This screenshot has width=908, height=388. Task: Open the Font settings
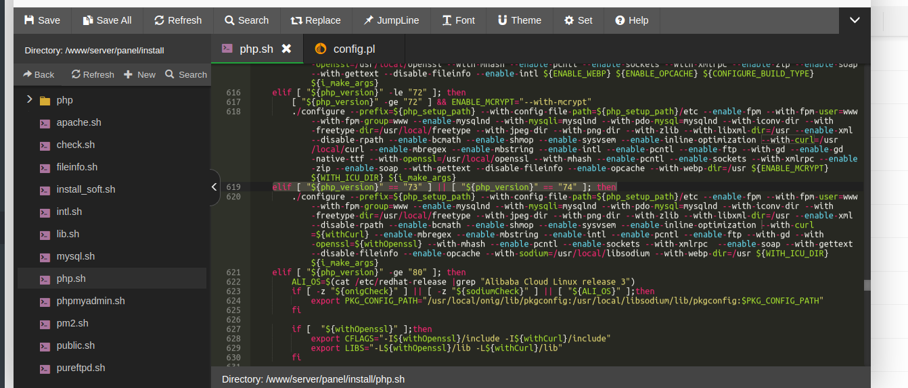[x=458, y=20]
